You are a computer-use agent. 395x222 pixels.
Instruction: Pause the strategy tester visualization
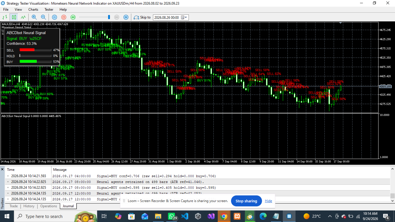(54, 17)
